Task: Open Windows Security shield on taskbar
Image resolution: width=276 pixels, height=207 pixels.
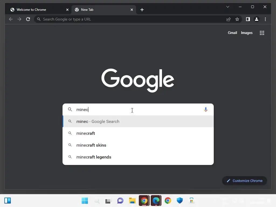Action: tap(180, 201)
